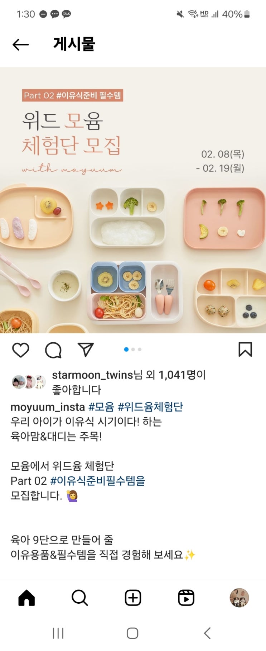Open Reels tab icon

186,598
